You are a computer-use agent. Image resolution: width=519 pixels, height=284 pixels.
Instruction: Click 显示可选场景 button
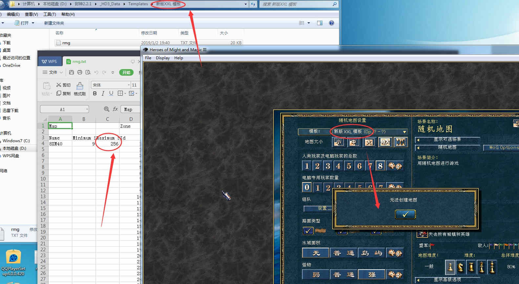coord(447,140)
